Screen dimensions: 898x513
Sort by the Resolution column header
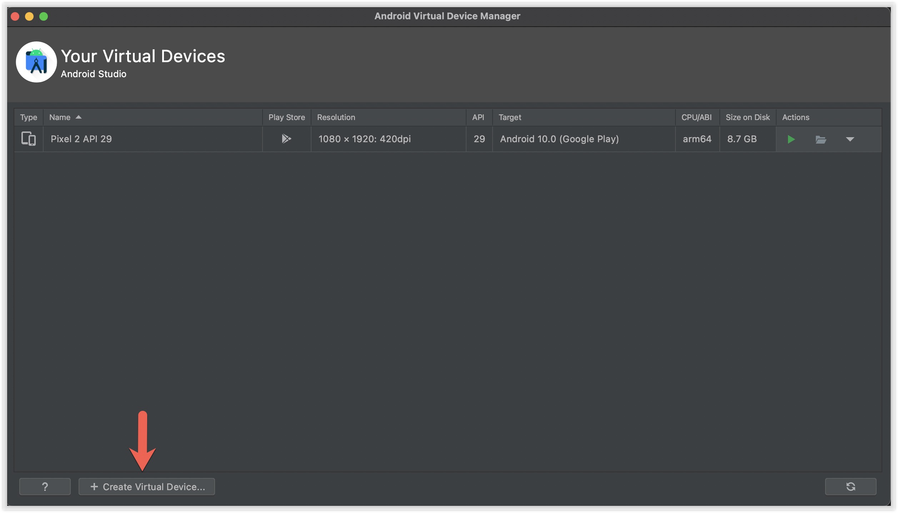coord(336,117)
